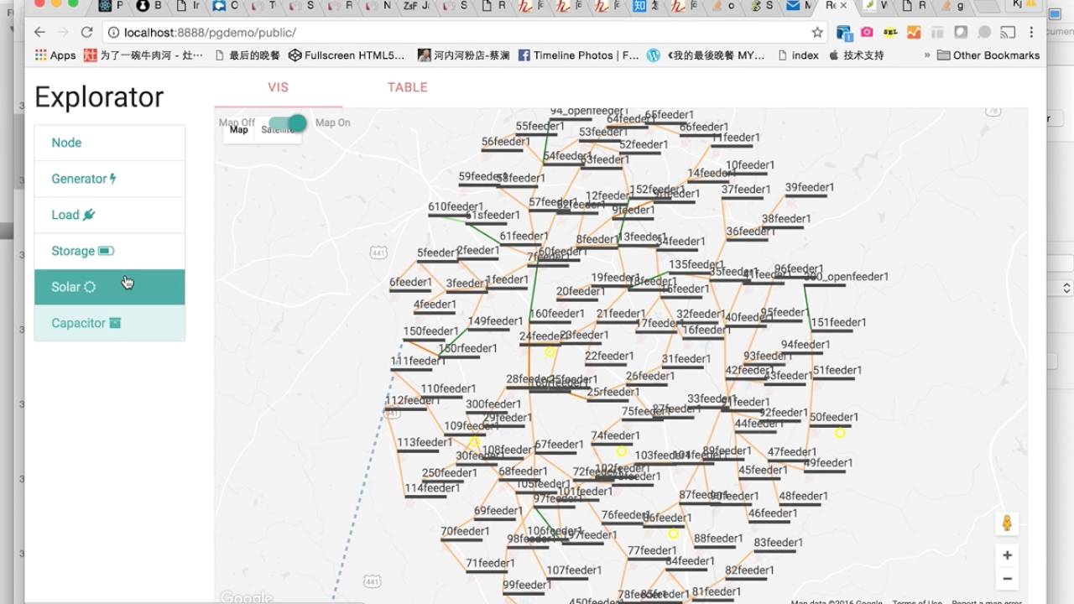This screenshot has width=1074, height=604.
Task: Click the yellow solar marker below 74feeder1
Action: (622, 451)
